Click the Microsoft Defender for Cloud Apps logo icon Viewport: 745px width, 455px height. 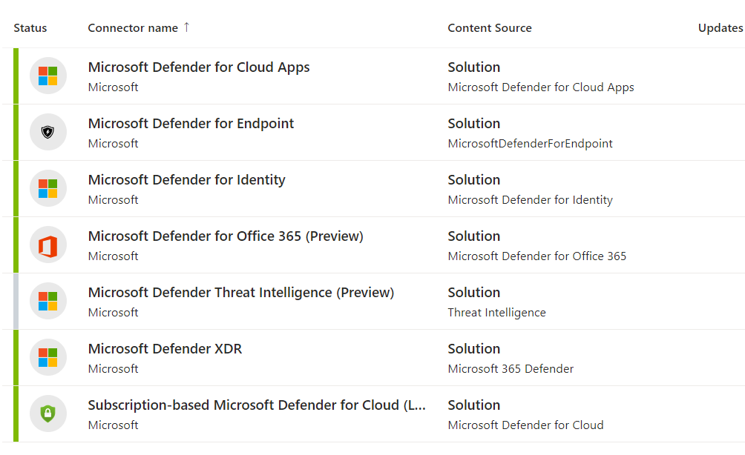(48, 76)
